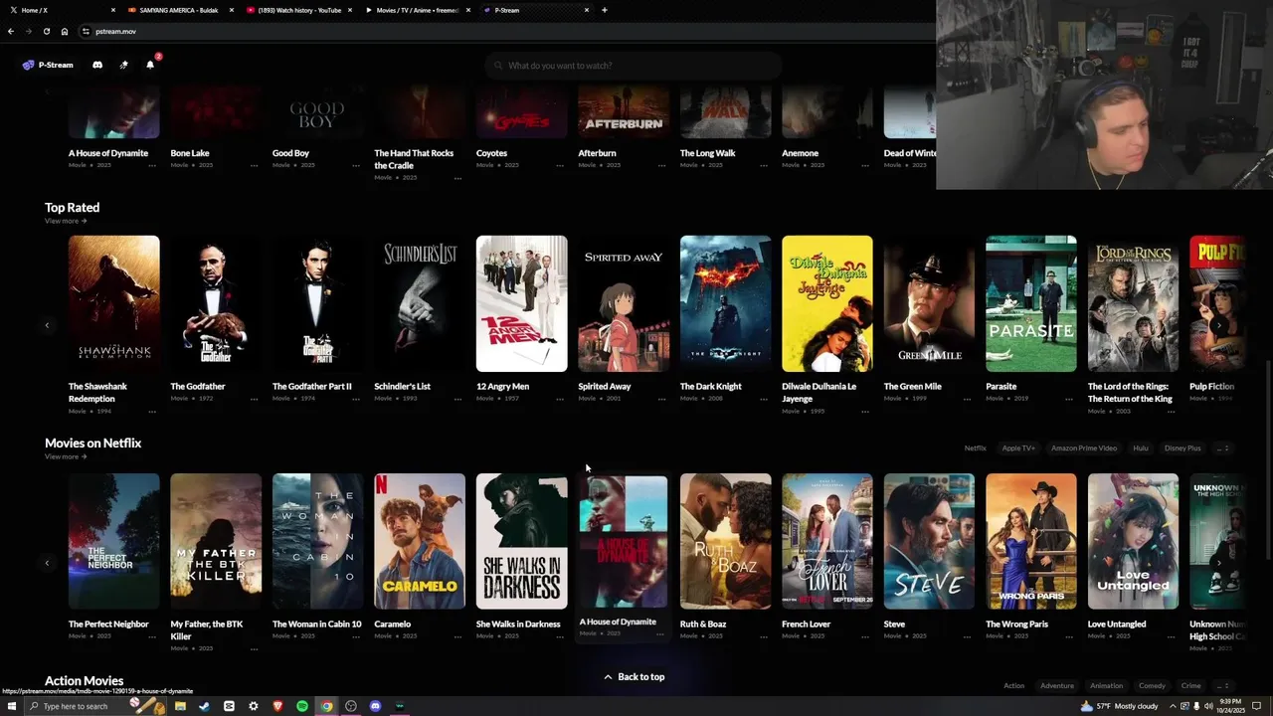This screenshot has width=1273, height=716.
Task: Open the three-dot menu under The Godfather
Action: [x=254, y=399]
